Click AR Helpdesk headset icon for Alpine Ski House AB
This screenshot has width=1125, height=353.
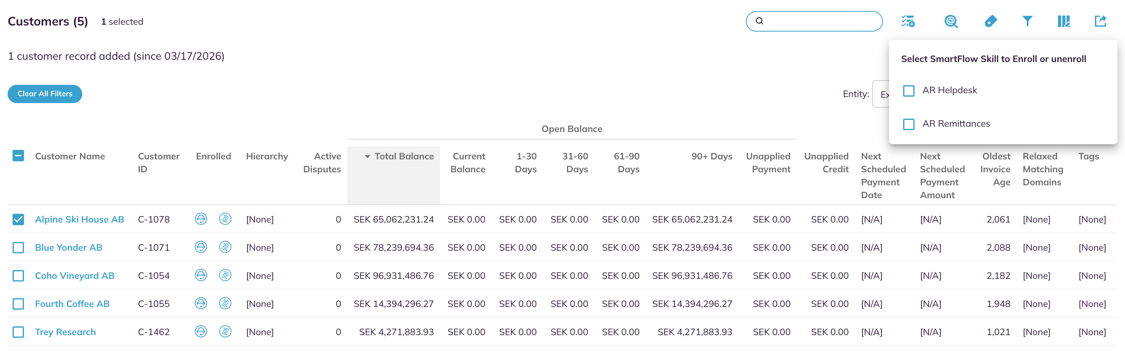pos(201,219)
